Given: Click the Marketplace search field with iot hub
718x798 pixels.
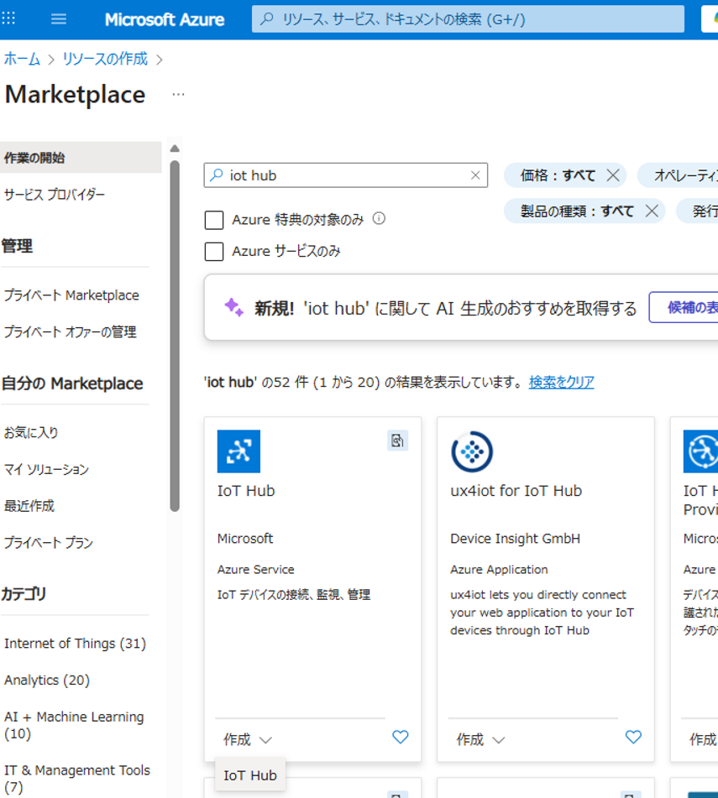Looking at the screenshot, I should (346, 175).
